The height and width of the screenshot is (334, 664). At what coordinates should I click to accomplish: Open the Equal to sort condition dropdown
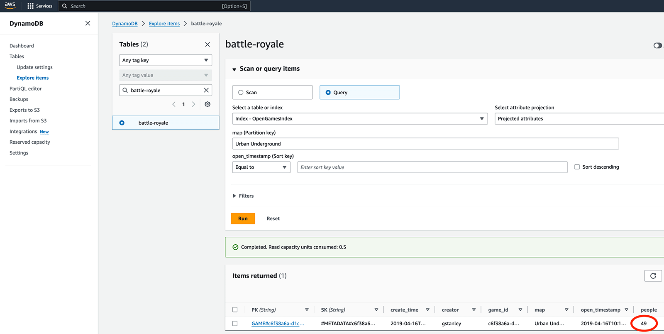pyautogui.click(x=261, y=167)
